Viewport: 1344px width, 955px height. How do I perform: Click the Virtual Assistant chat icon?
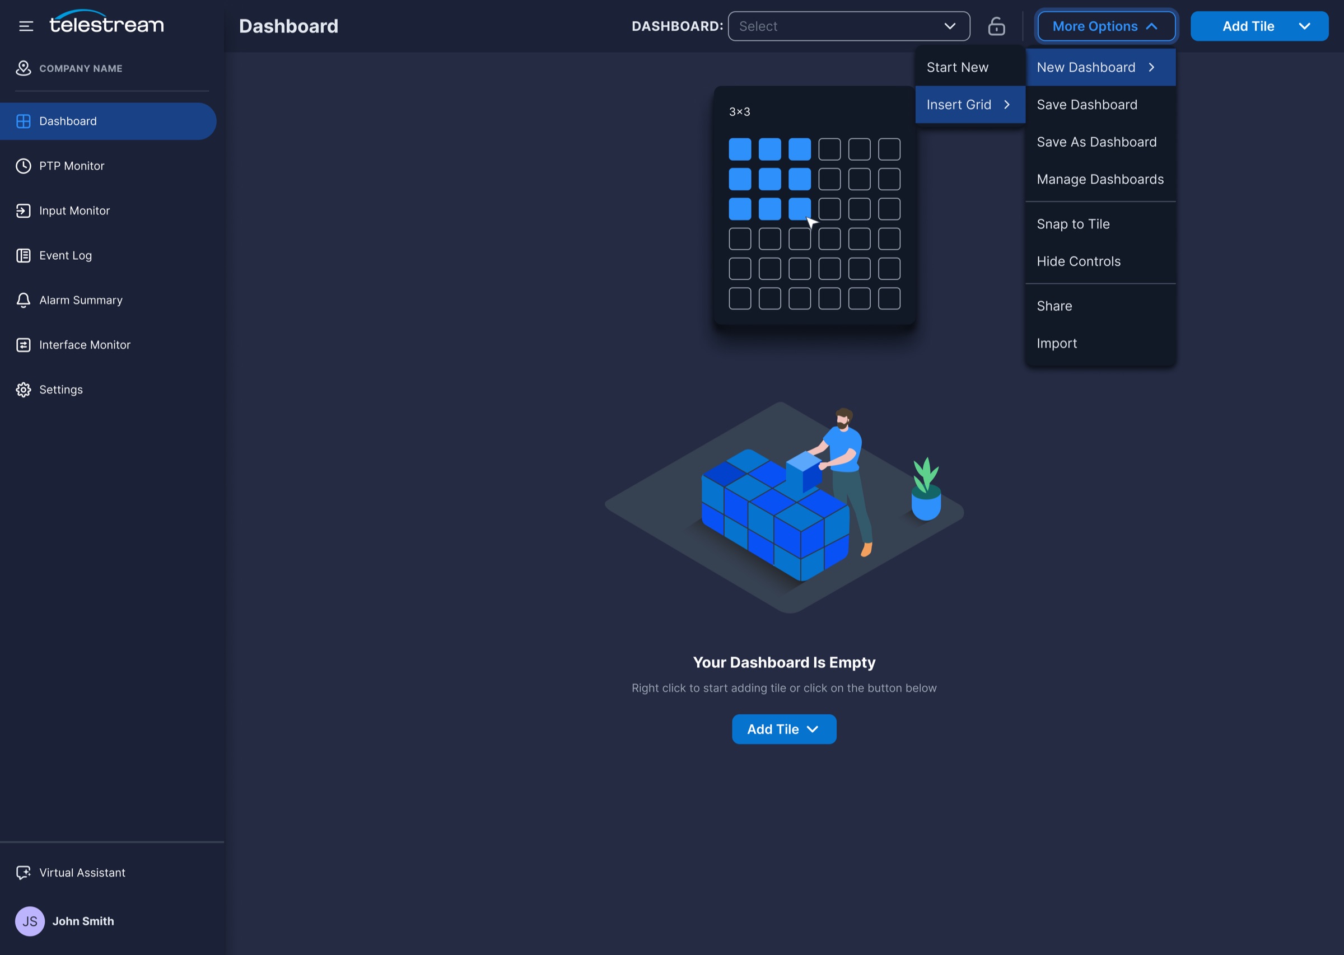(23, 873)
